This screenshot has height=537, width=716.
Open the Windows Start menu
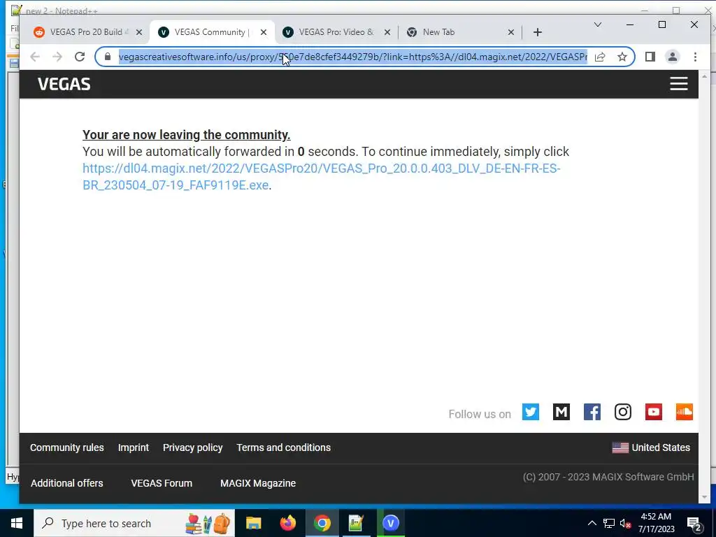[x=17, y=523]
